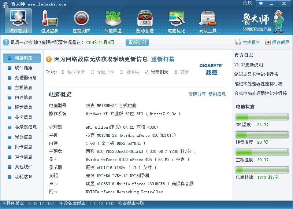Screen dimensions: 293x209
Task: Open 显卡信息 in the sidebar
Action: pyautogui.click(x=23, y=117)
